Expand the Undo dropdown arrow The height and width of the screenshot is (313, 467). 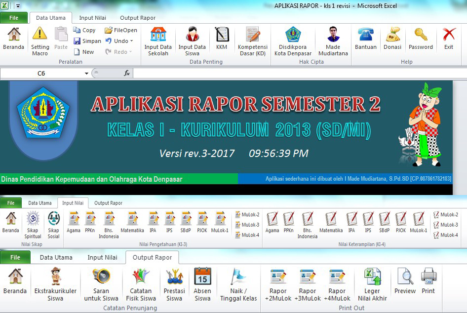(x=131, y=41)
